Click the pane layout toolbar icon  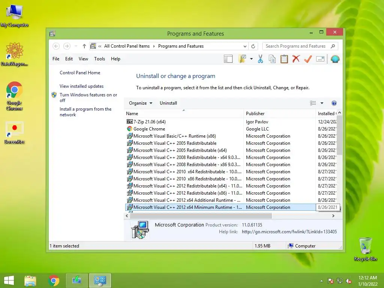[228, 59]
